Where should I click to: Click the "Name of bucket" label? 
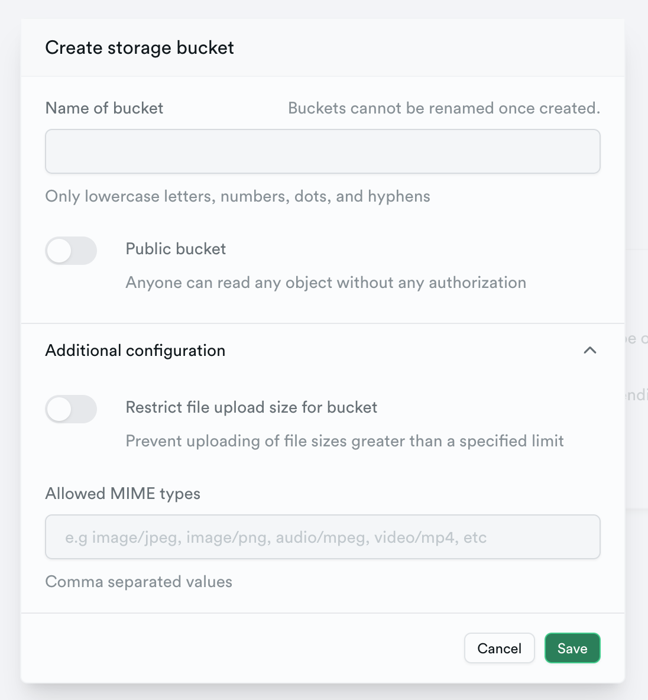(x=104, y=108)
